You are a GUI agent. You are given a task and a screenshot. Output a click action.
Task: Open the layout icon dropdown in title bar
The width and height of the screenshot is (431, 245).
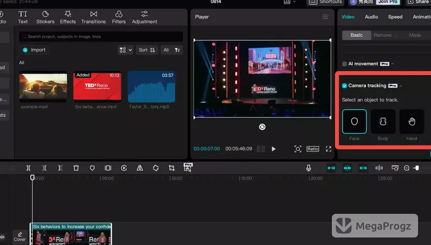click(x=290, y=2)
